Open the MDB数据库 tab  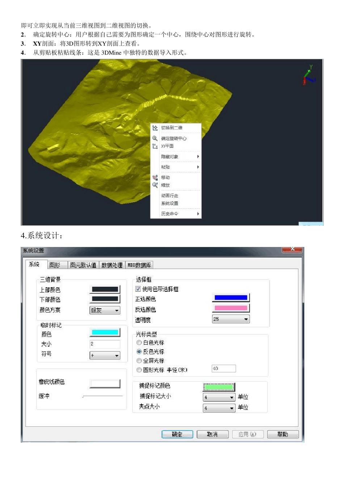pos(139,265)
